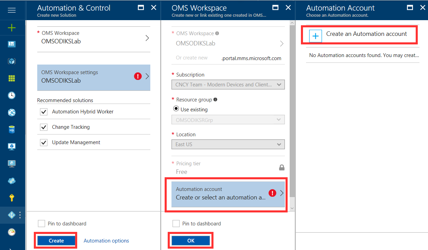The image size is (428, 250).
Task: Click the error icon on OMS Workspace settings
Action: point(138,76)
